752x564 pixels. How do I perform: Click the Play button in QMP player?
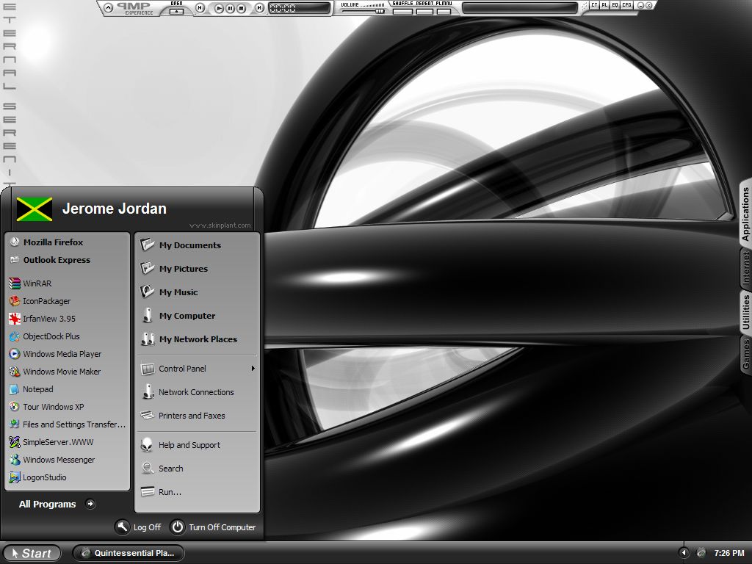219,8
